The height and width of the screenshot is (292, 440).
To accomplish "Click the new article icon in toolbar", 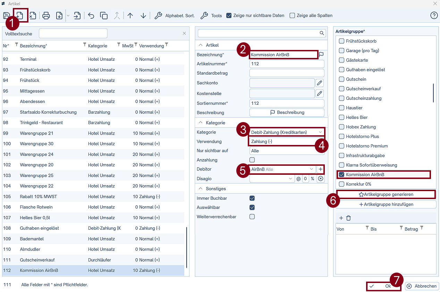I will click(19, 16).
